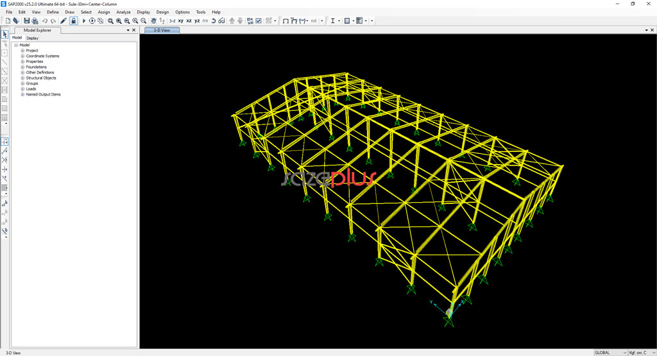The width and height of the screenshot is (657, 356).
Task: Select the 'Loads' tree label
Action: [31, 89]
